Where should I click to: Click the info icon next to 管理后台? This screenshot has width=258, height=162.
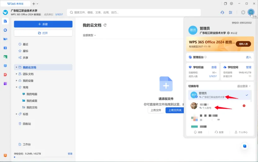(x=205, y=57)
